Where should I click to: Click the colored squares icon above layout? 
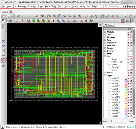100,25
